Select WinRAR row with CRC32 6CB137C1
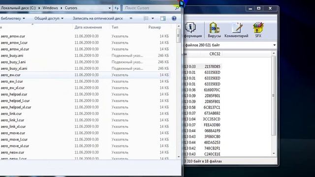The image size is (315, 177). 202,107
